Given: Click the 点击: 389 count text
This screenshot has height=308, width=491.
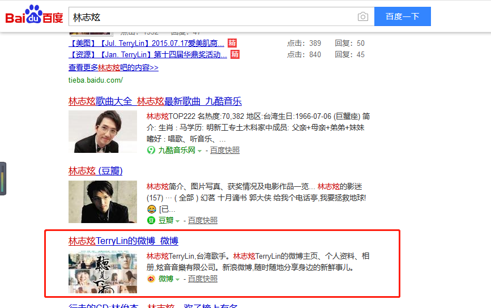Looking at the screenshot, I should pyautogui.click(x=304, y=43).
